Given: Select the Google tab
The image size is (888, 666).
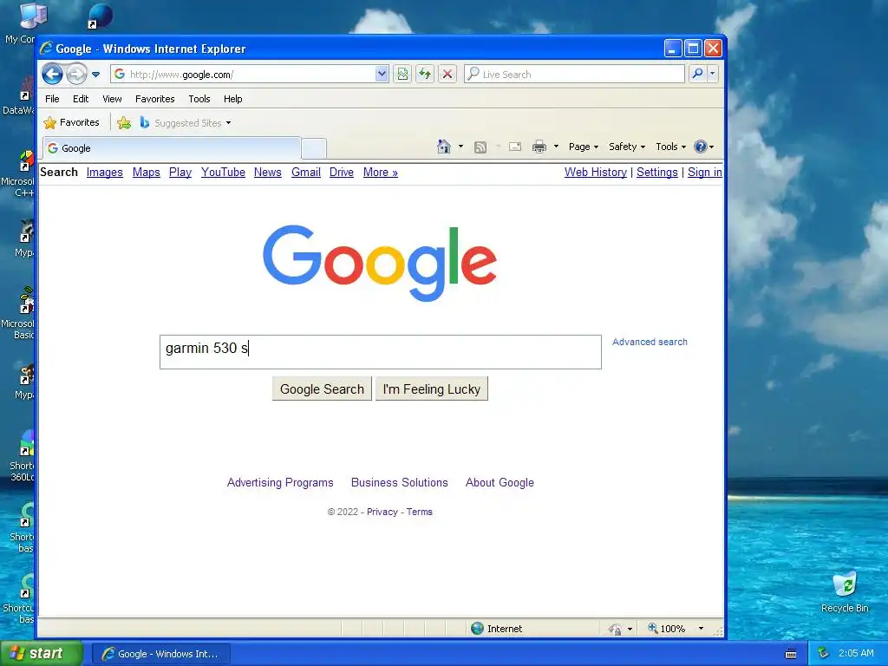Looking at the screenshot, I should tap(172, 148).
